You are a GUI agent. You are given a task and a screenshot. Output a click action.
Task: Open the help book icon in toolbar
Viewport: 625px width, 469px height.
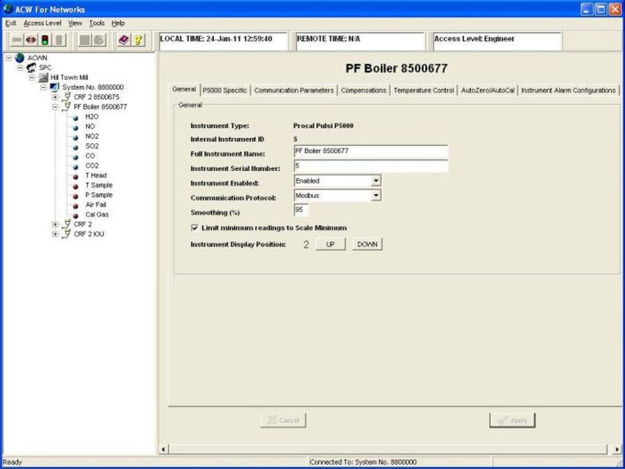tap(124, 40)
